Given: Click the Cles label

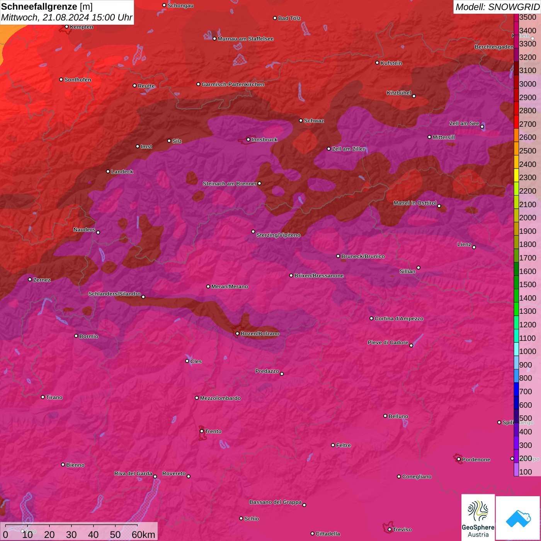Looking at the screenshot, I should [x=196, y=361].
